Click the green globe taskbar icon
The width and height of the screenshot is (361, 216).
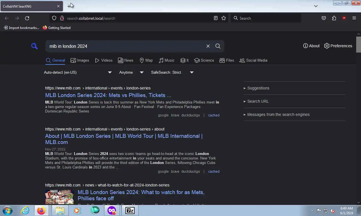click(95, 210)
